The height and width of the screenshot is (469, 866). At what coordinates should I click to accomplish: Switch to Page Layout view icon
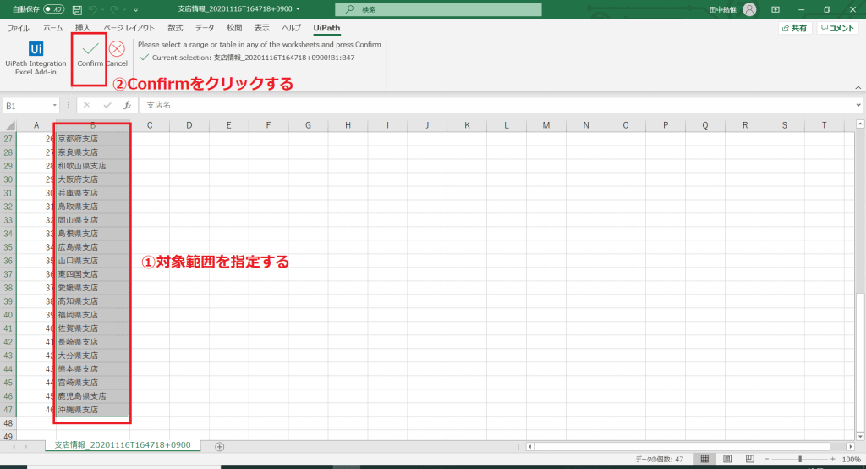(x=726, y=459)
